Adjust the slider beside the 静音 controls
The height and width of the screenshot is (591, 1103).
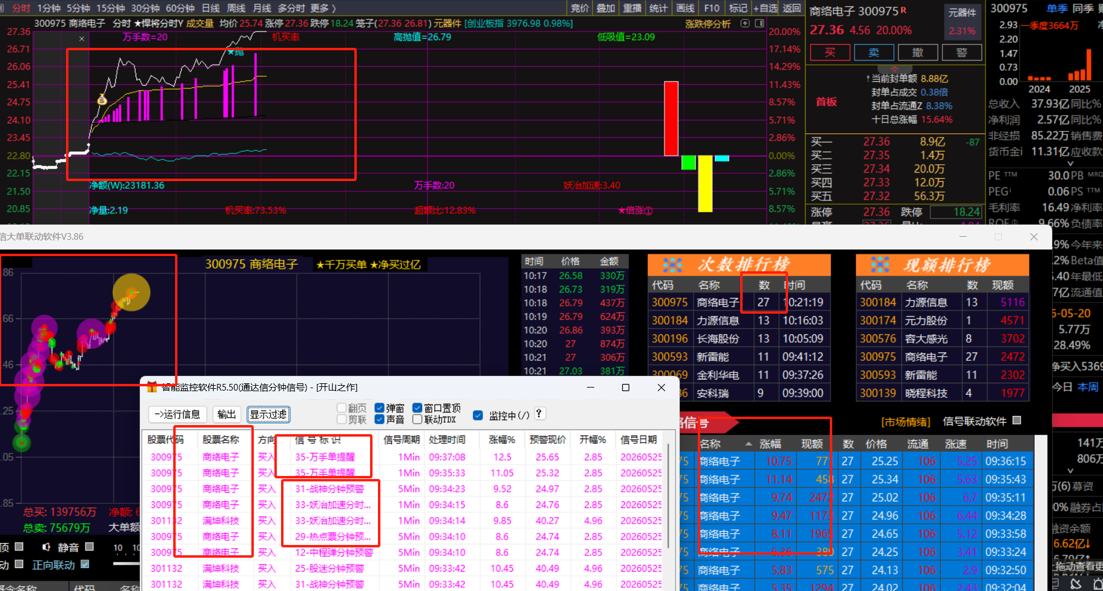click(x=127, y=564)
